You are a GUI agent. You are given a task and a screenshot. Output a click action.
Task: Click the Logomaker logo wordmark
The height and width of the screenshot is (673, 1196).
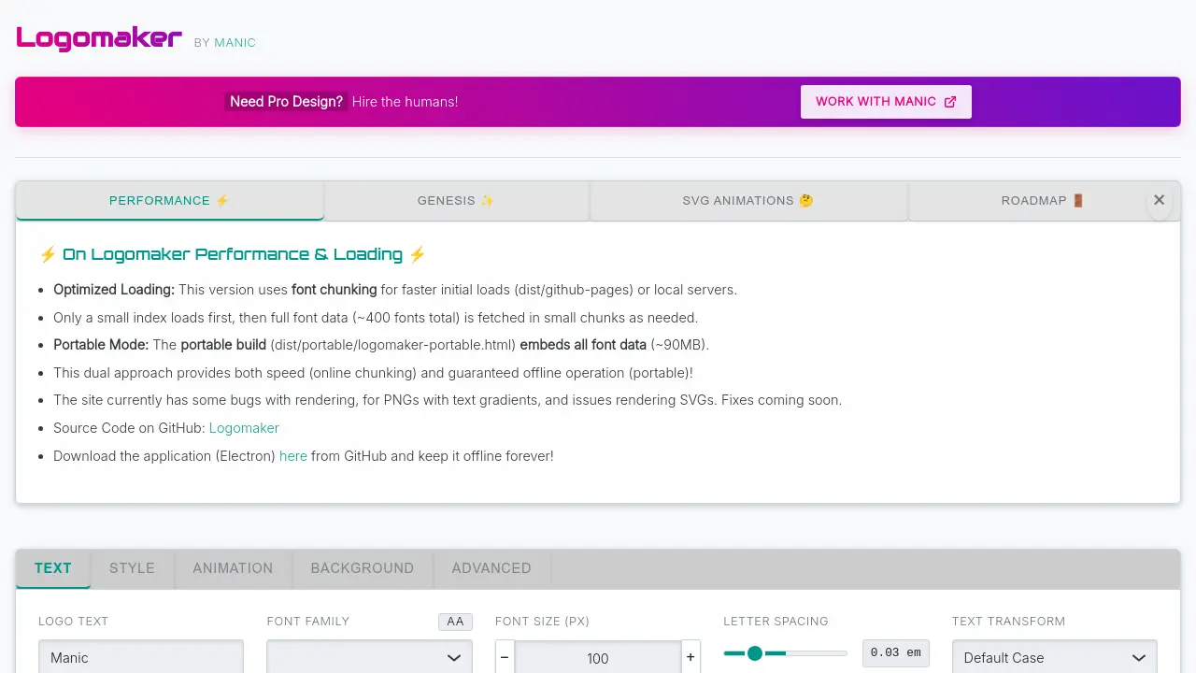pyautogui.click(x=98, y=37)
